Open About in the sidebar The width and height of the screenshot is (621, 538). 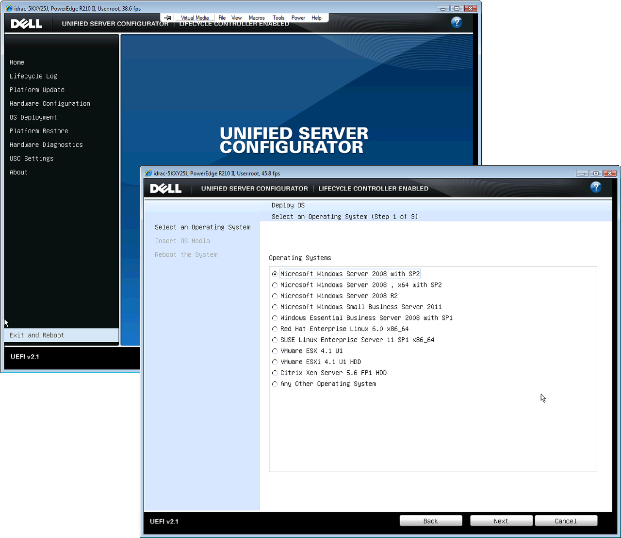pos(18,172)
